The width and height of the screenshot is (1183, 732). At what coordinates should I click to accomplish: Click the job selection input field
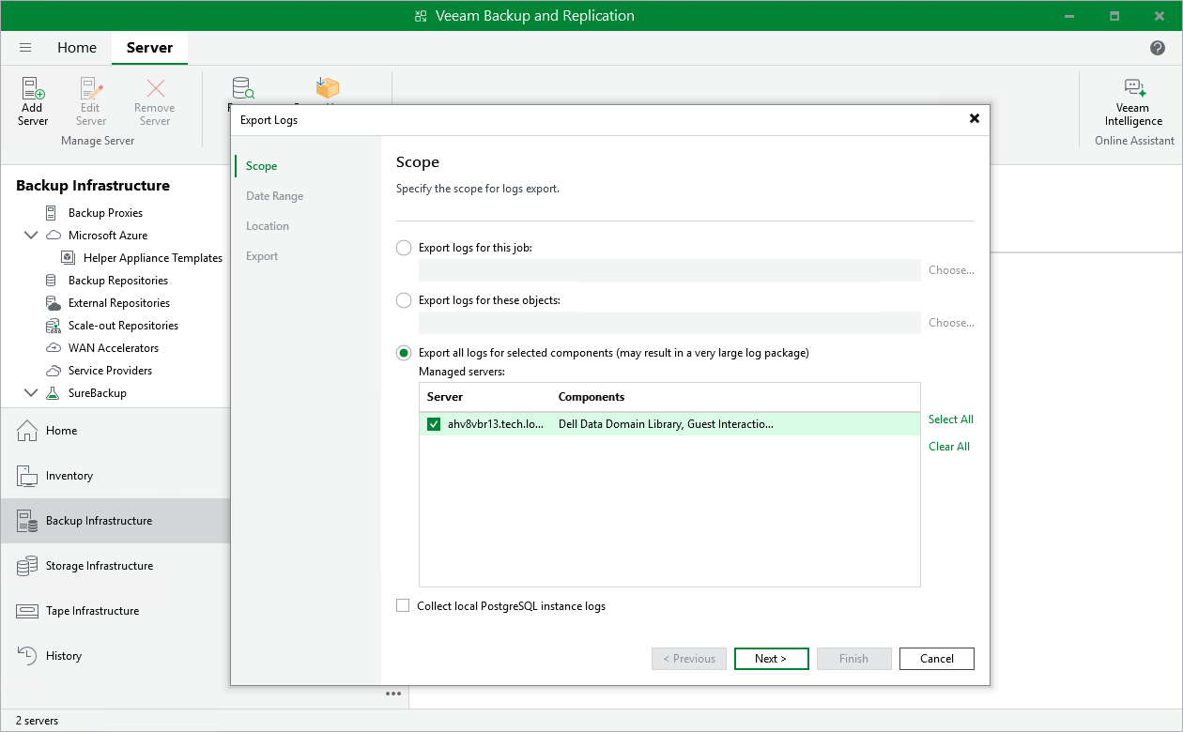point(667,270)
